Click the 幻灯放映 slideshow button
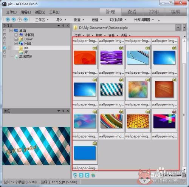The width and height of the screenshot is (189, 187). 118,20
